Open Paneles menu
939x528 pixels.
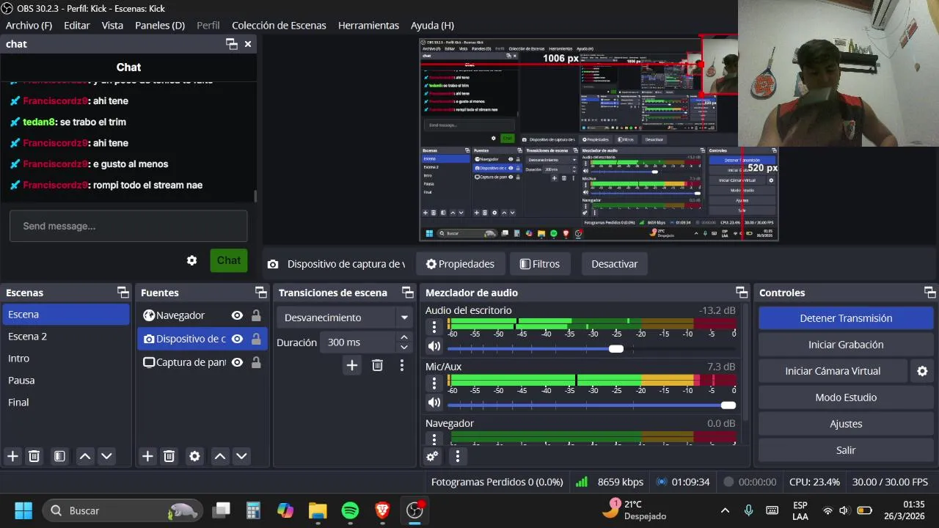160,25
